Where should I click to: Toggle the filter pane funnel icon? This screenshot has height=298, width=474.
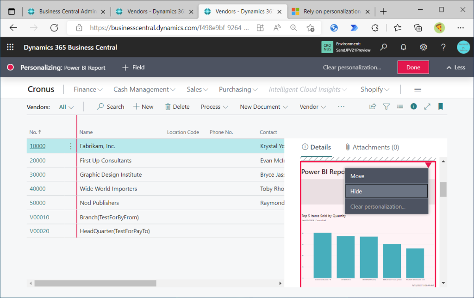click(387, 107)
